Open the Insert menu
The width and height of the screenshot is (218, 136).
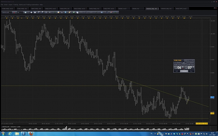coord(10,5)
